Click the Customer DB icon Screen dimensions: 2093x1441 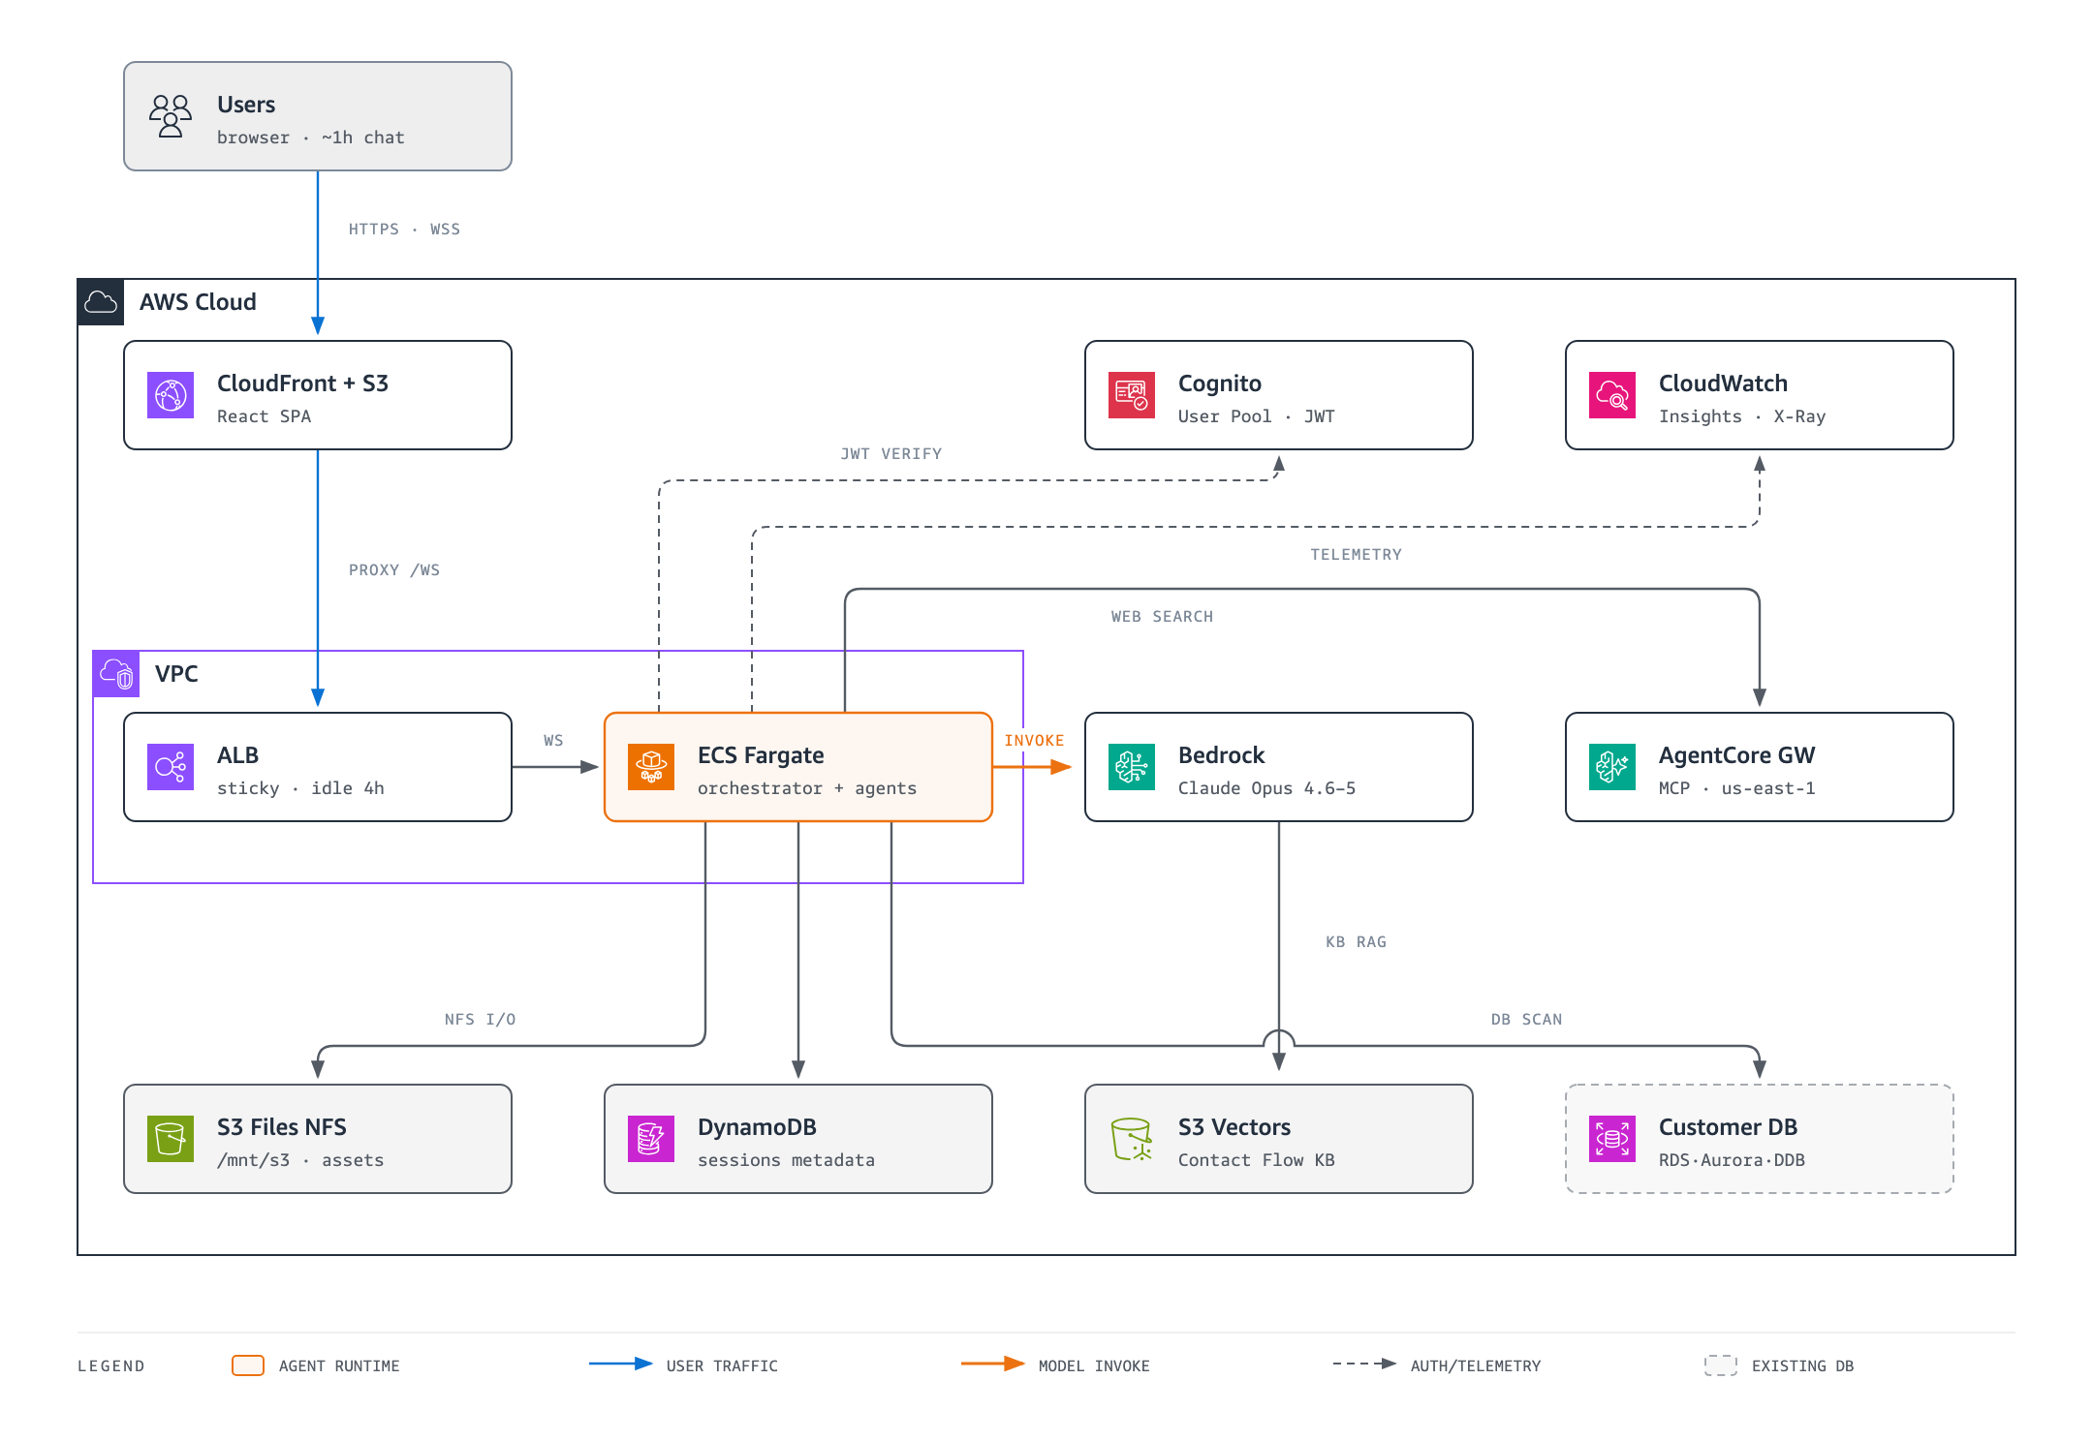click(x=1612, y=1139)
